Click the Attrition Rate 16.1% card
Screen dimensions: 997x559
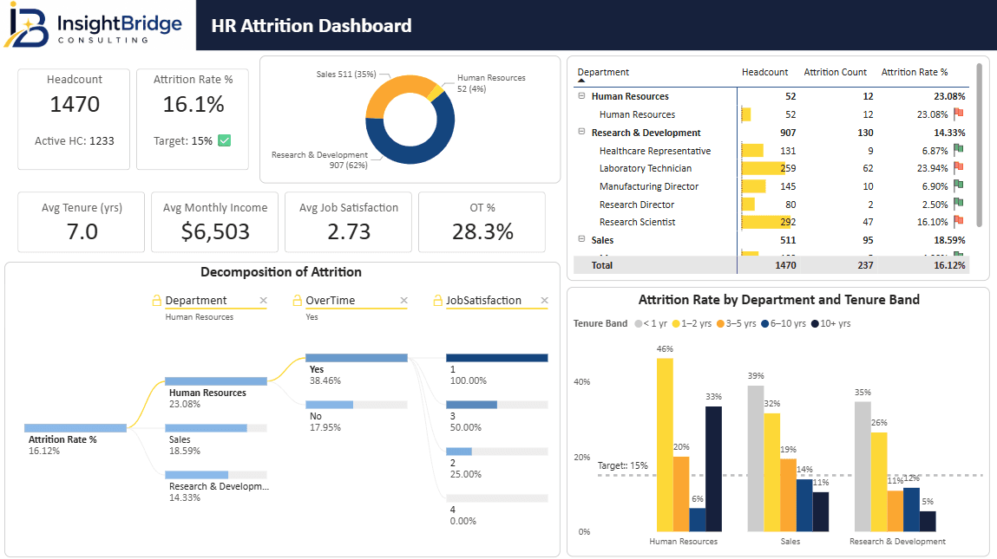pyautogui.click(x=193, y=119)
